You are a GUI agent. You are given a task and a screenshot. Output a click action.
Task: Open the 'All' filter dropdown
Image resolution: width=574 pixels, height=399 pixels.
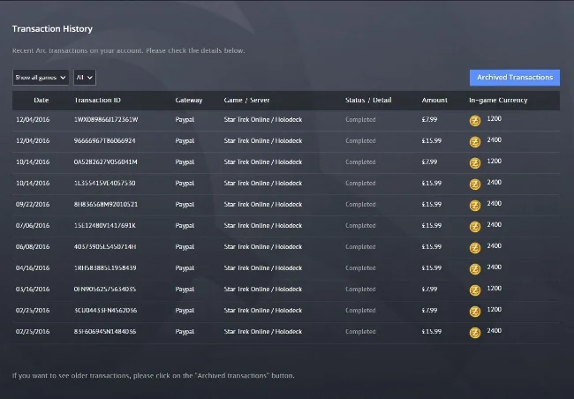[85, 78]
